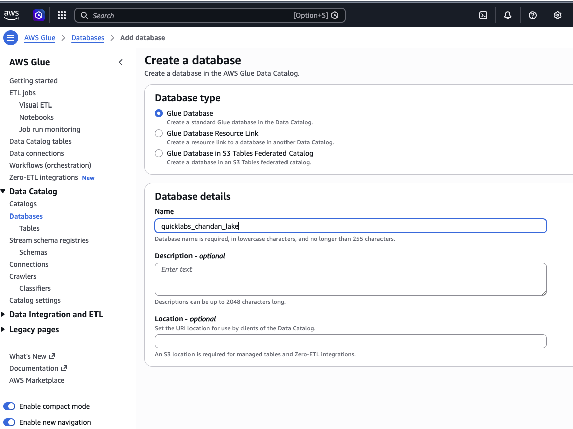The width and height of the screenshot is (573, 429).
Task: Open the notifications bell icon
Action: (x=508, y=15)
